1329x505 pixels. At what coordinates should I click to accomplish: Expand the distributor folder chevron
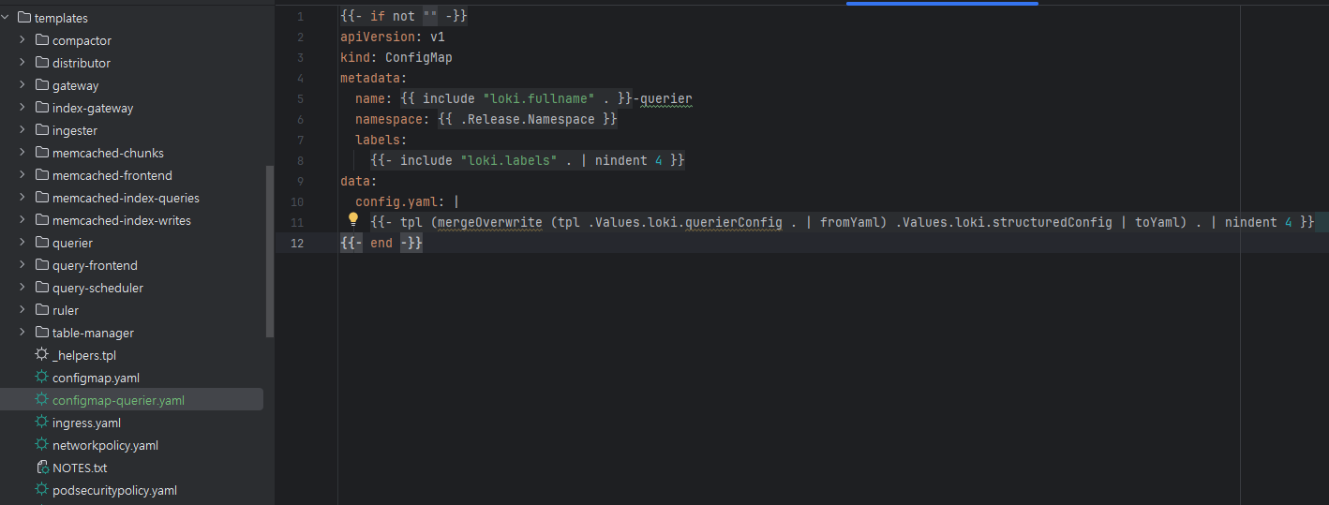22,63
